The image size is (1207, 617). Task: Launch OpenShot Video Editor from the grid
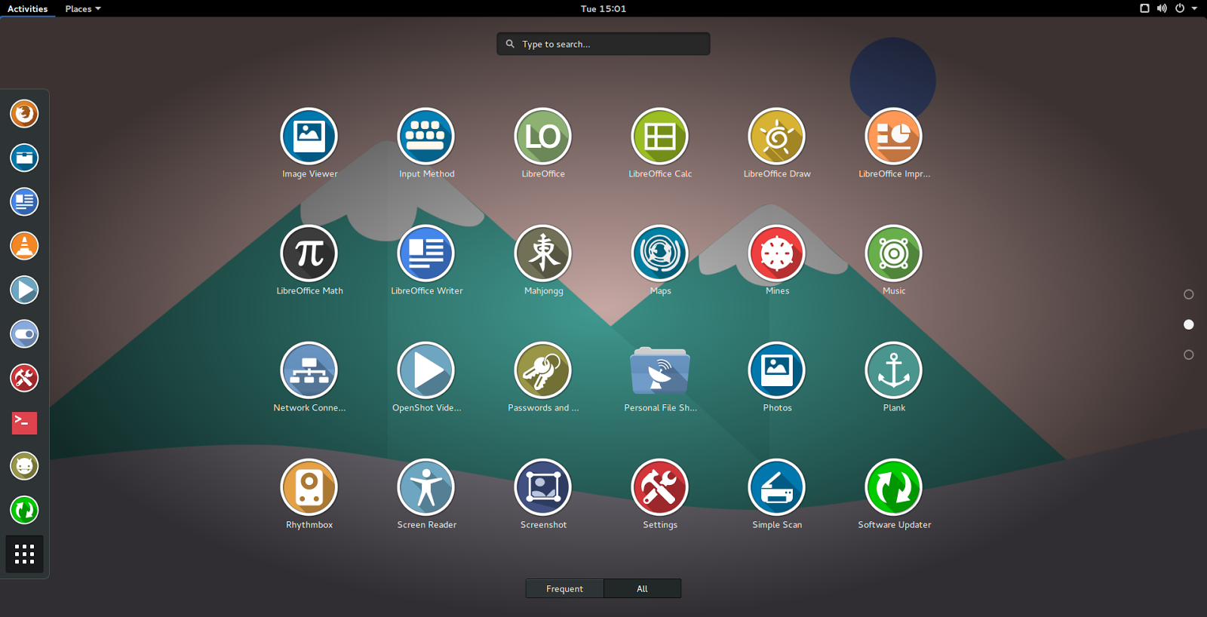click(426, 370)
